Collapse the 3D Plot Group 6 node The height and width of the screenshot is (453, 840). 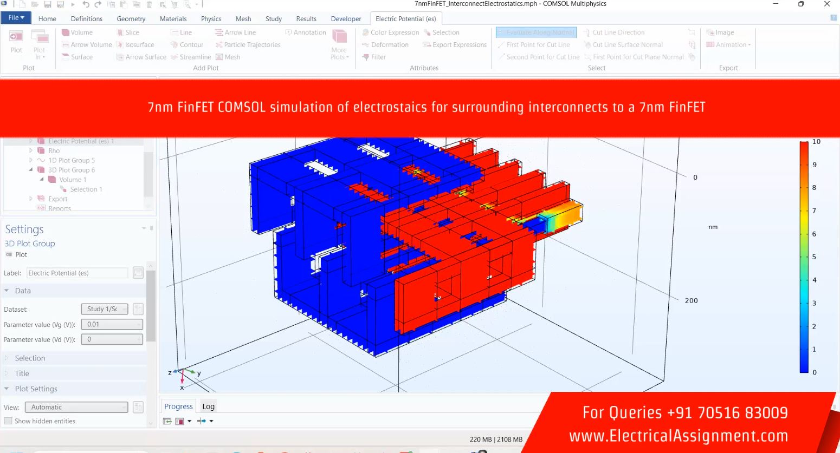(x=31, y=170)
